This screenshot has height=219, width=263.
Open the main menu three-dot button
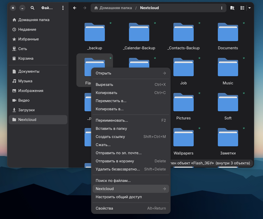[x=63, y=8]
